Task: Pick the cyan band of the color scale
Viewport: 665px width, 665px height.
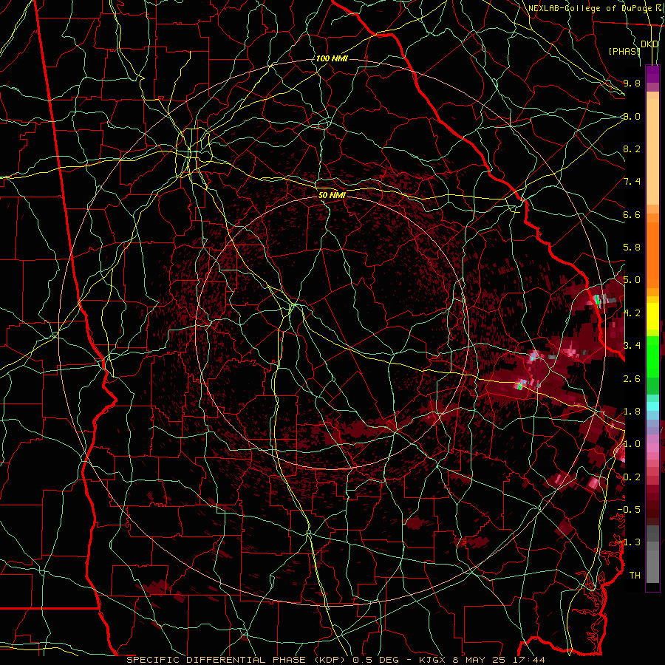Action: [x=652, y=406]
